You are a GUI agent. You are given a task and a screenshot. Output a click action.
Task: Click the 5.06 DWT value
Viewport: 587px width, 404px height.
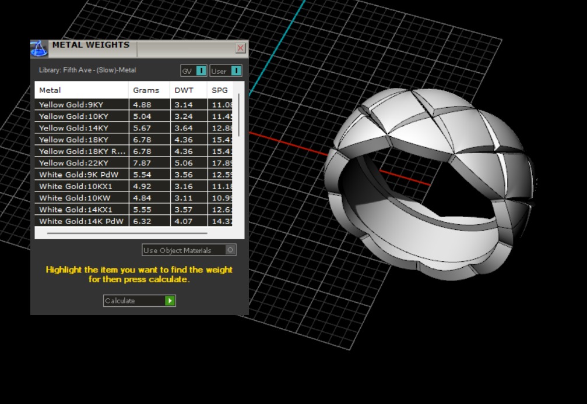(x=184, y=163)
